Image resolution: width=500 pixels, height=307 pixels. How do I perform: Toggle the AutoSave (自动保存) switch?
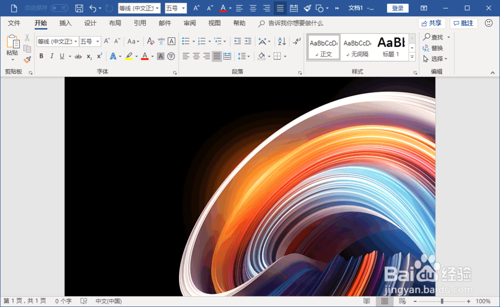click(59, 8)
